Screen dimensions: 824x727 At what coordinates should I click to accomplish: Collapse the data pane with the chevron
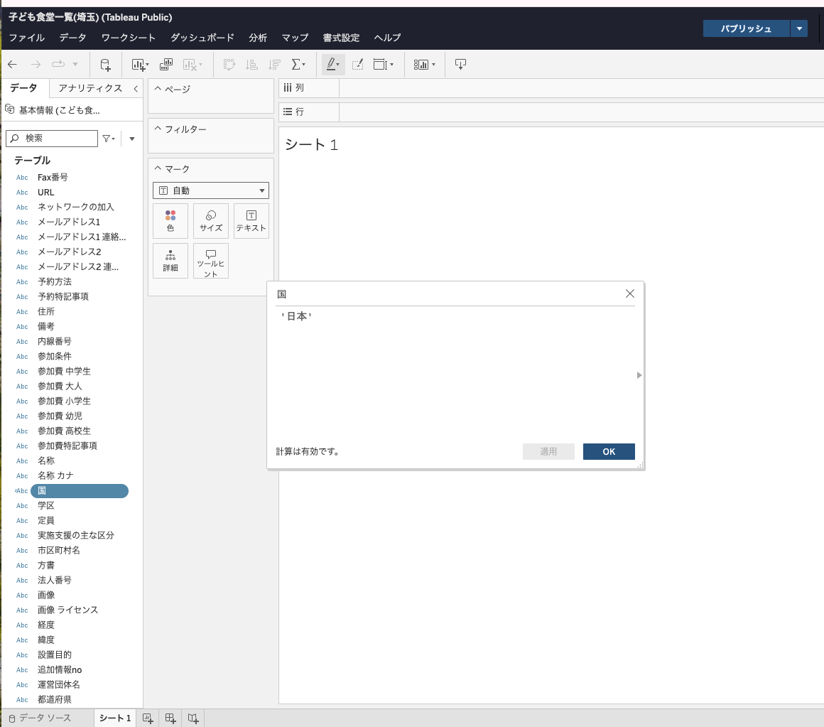point(136,88)
